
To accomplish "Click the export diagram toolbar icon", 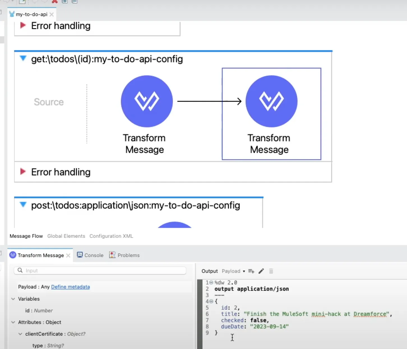I will 22,2.
